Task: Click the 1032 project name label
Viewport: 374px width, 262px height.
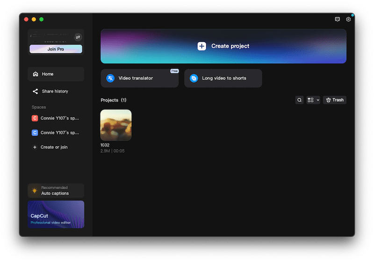Action: (105, 145)
